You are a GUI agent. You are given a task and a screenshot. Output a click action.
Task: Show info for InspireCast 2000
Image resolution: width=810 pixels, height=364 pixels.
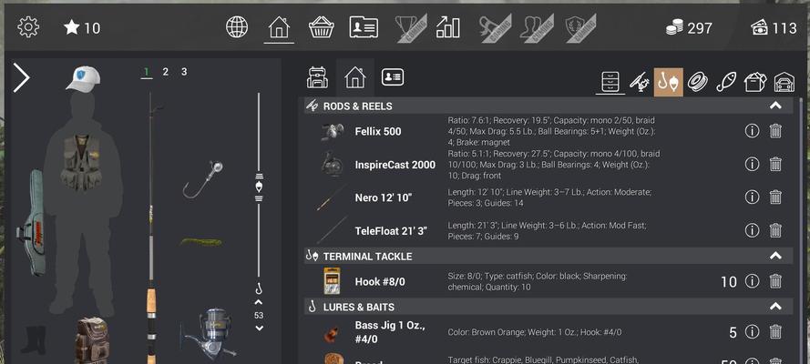[753, 165]
